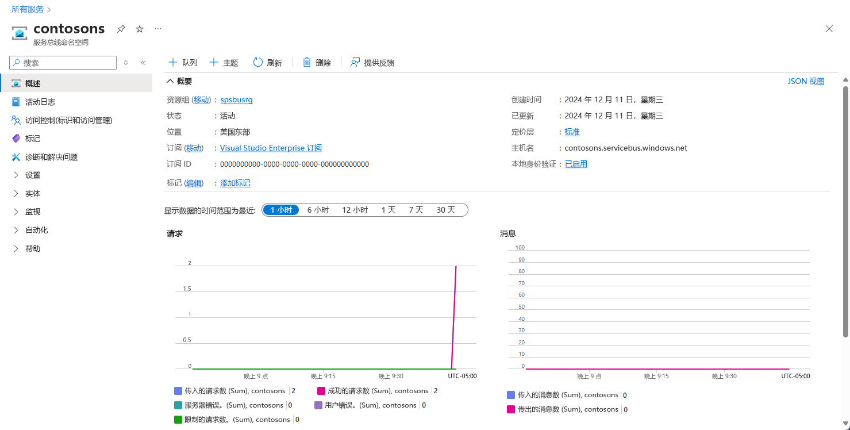Screen dimensions: 850x430
Task: Switch time range to 30 天
Action: (446, 210)
